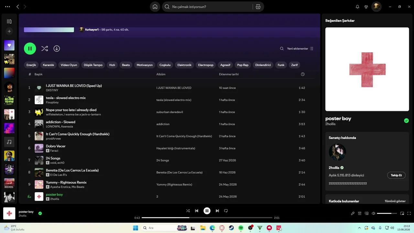Open album link 'suburban daredevil'
Image resolution: width=414 pixels, height=233 pixels.
tap(169, 112)
